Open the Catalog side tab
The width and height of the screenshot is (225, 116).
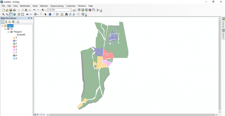(x=223, y=23)
